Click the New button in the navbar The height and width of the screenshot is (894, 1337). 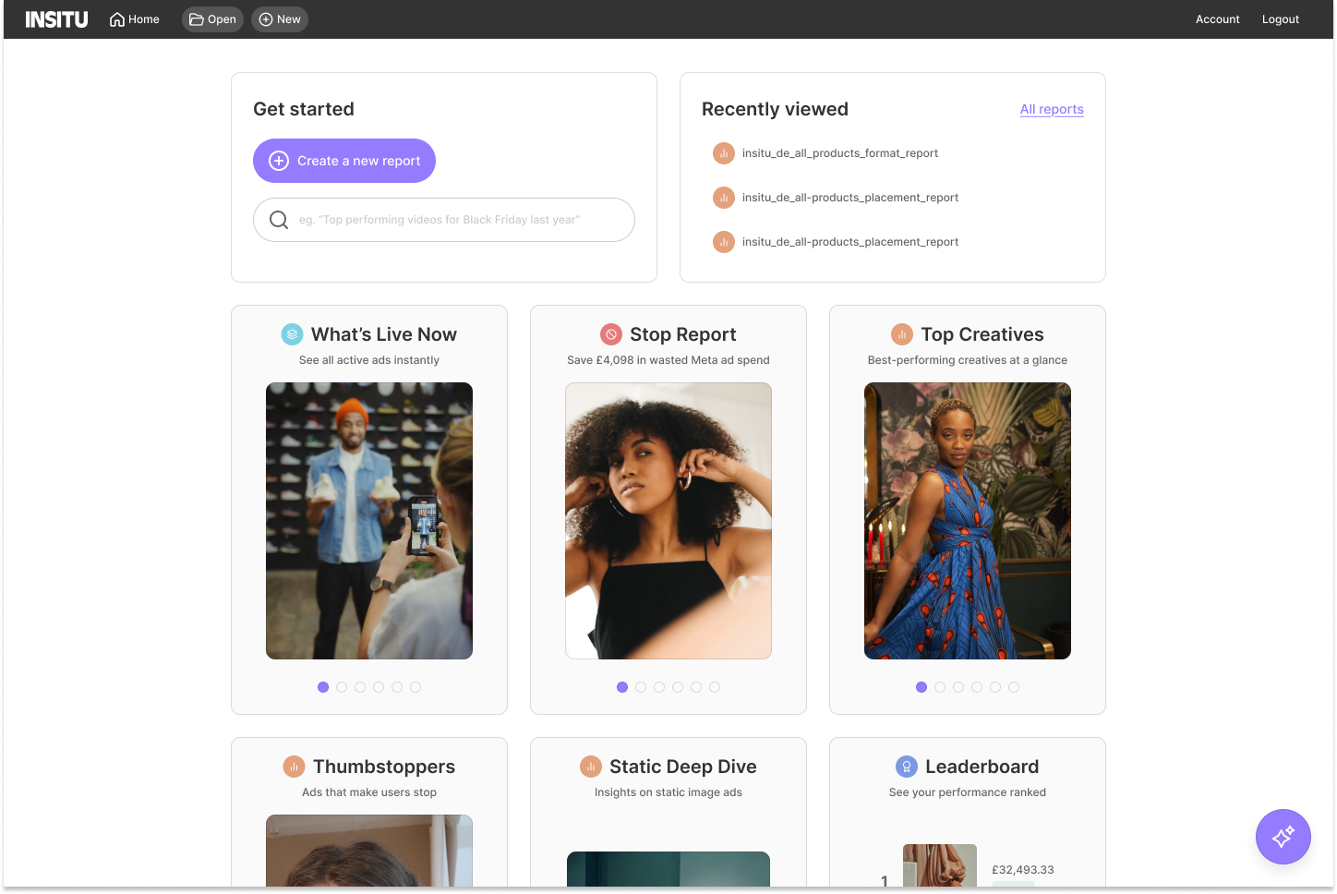(x=280, y=19)
